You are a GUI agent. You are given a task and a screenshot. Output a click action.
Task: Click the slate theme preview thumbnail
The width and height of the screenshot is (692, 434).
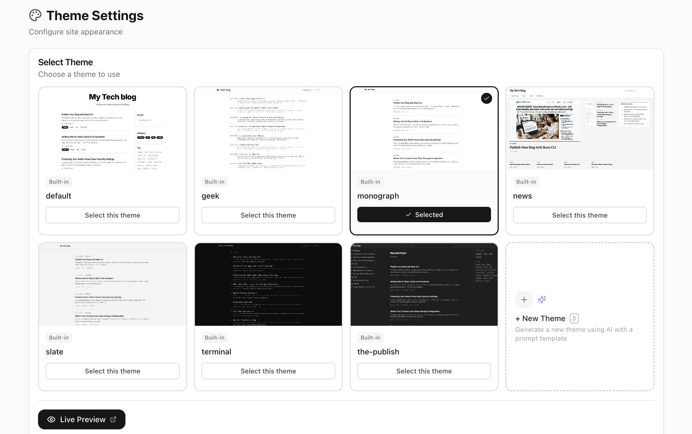[113, 284]
